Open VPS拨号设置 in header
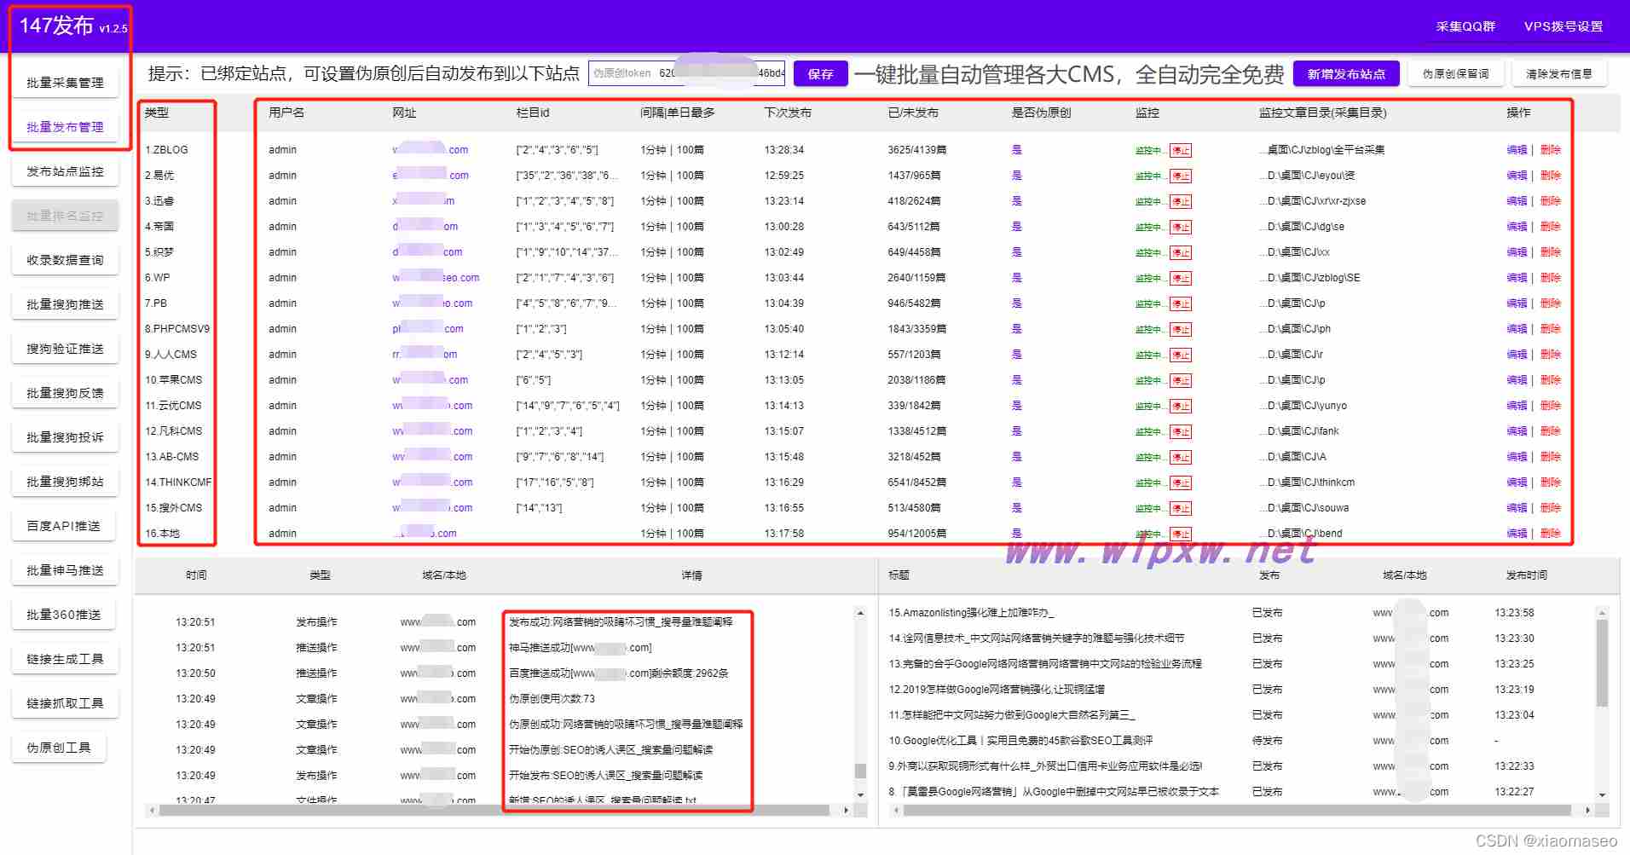Screen dimensions: 1630x855 point(1564,26)
